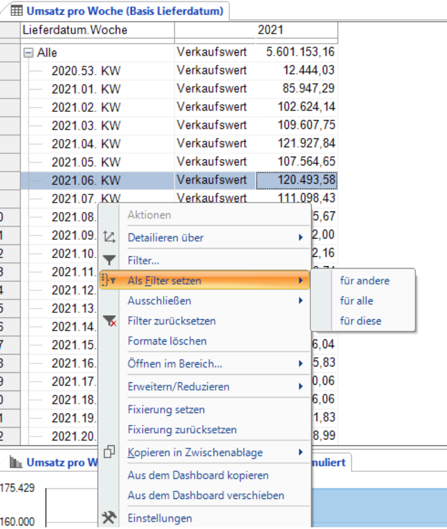Image resolution: width=447 pixels, height=529 pixels.
Task: Select the 2021.05. KW row
Action: (x=86, y=162)
